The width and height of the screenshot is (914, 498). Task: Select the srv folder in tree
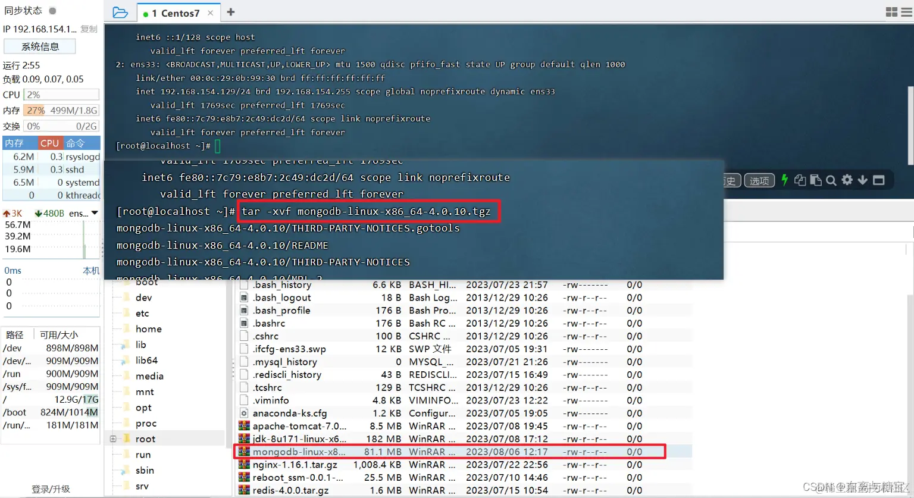point(142,487)
